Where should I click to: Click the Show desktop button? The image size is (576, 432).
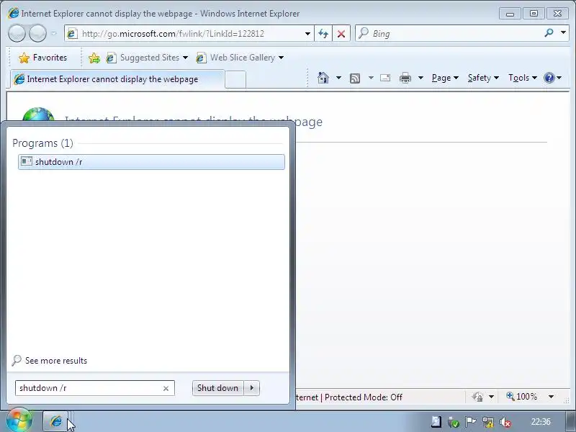pos(570,422)
